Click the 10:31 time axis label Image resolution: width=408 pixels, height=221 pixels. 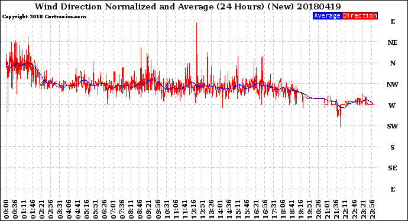point(167,209)
